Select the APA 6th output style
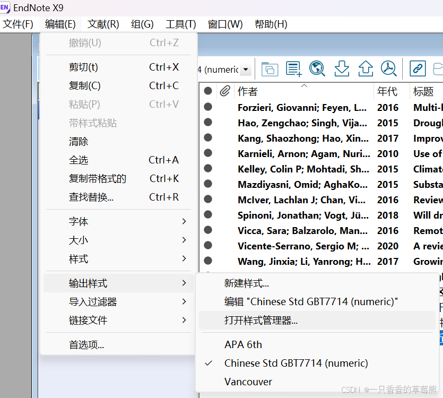Image resolution: width=443 pixels, height=398 pixels. [317, 344]
